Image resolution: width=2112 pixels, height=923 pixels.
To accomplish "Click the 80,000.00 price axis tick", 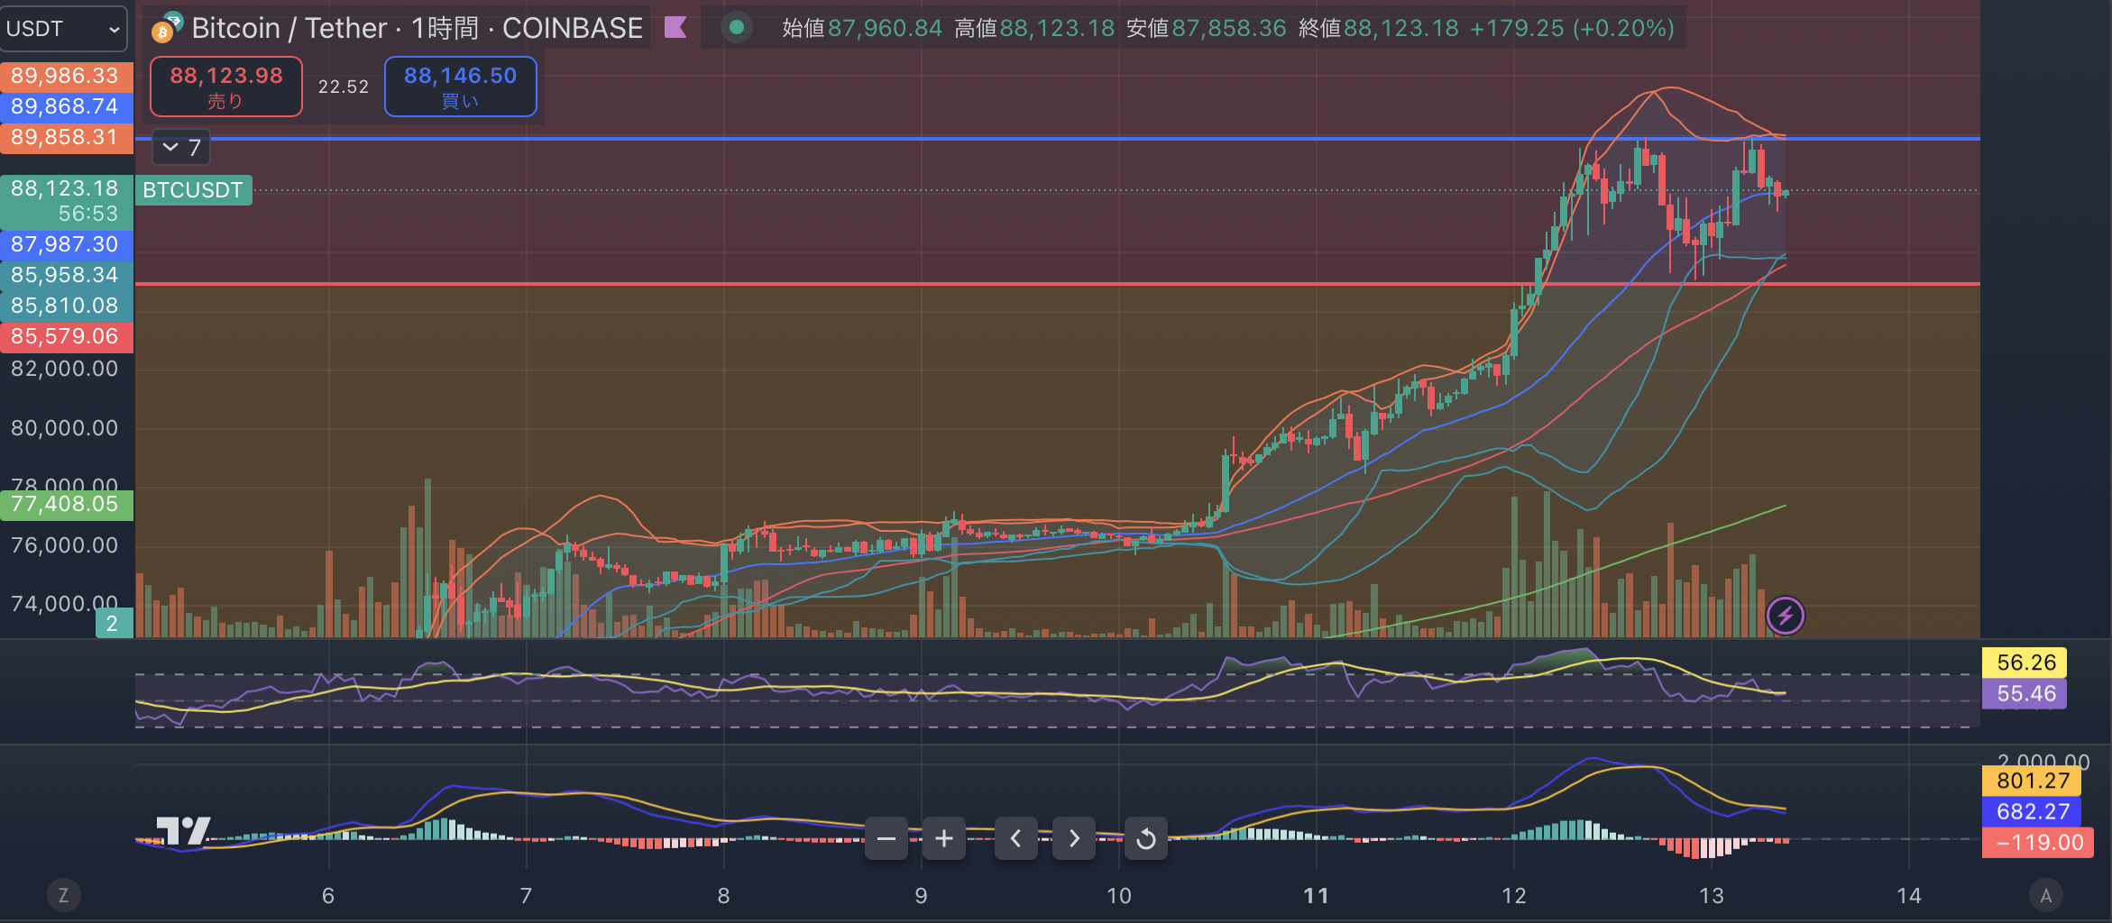I will tap(64, 428).
